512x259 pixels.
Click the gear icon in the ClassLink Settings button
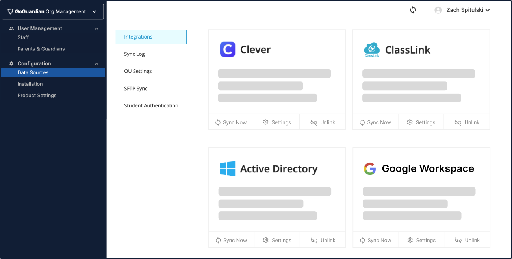point(410,122)
